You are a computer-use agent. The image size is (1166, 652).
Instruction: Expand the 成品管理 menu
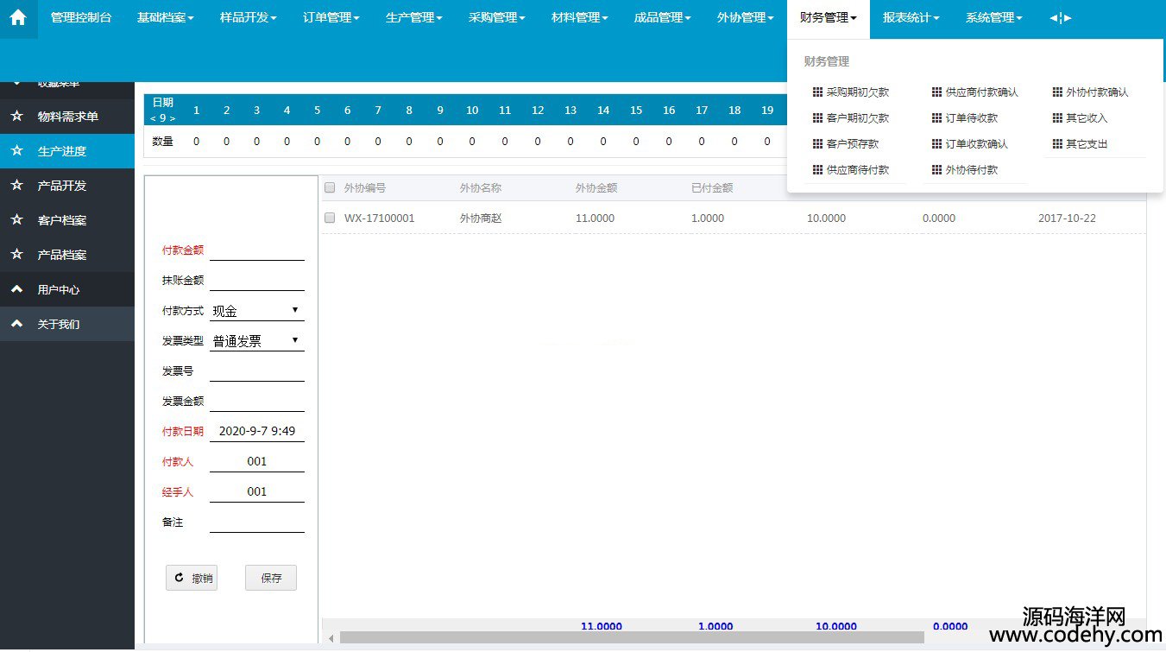[662, 18]
